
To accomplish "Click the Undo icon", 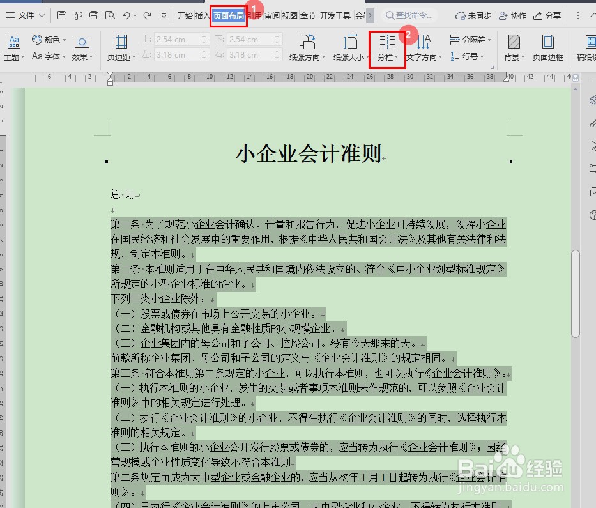I will pos(126,14).
